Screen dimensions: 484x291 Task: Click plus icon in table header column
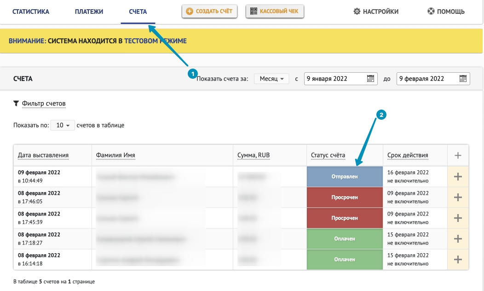(x=458, y=156)
